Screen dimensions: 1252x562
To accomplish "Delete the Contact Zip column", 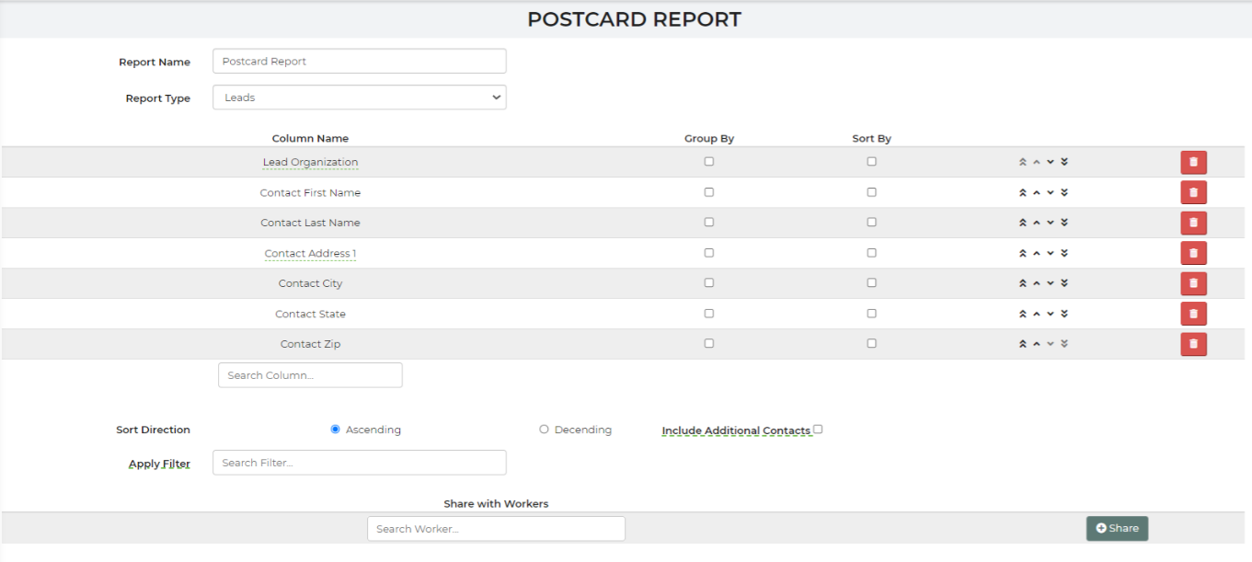I will coord(1193,344).
